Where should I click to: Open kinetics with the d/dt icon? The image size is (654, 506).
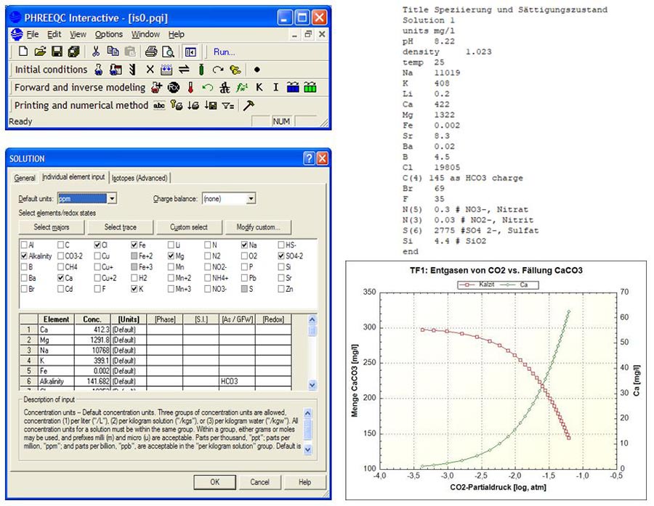point(225,88)
